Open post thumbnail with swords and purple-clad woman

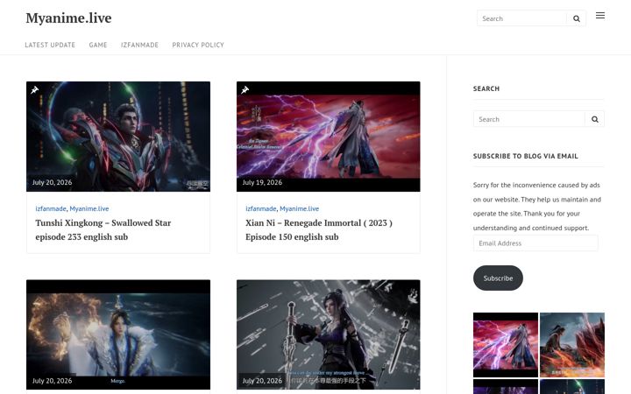coord(329,334)
